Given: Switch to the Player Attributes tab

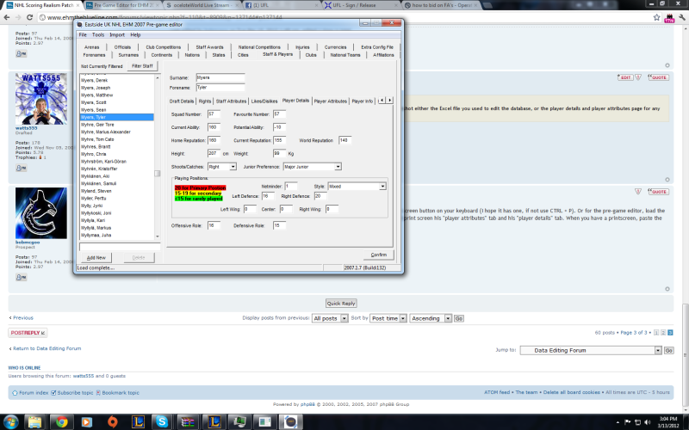Looking at the screenshot, I should click(x=331, y=101).
